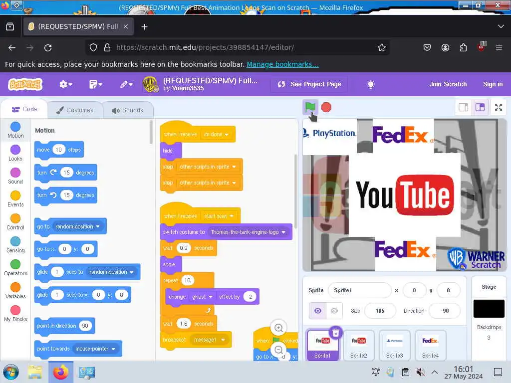Screen dimensions: 511x383
Task: Bookmark this page with the star
Action: (x=382, y=47)
